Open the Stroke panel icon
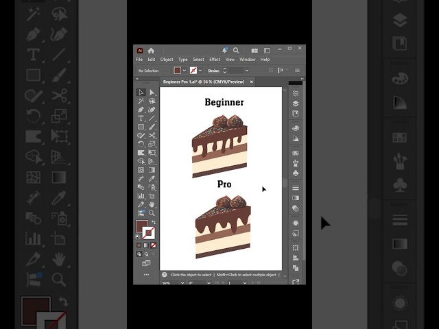The image size is (439, 329). click(x=296, y=188)
